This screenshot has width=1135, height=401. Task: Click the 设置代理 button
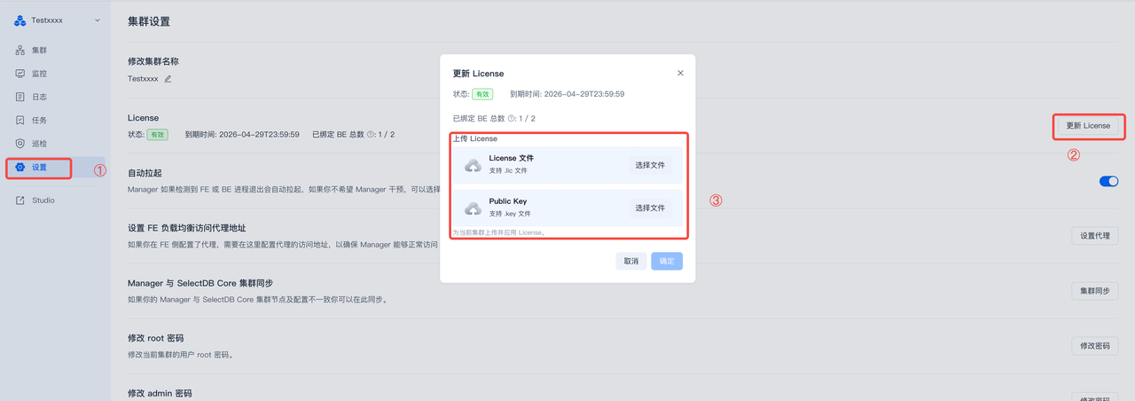pyautogui.click(x=1094, y=236)
